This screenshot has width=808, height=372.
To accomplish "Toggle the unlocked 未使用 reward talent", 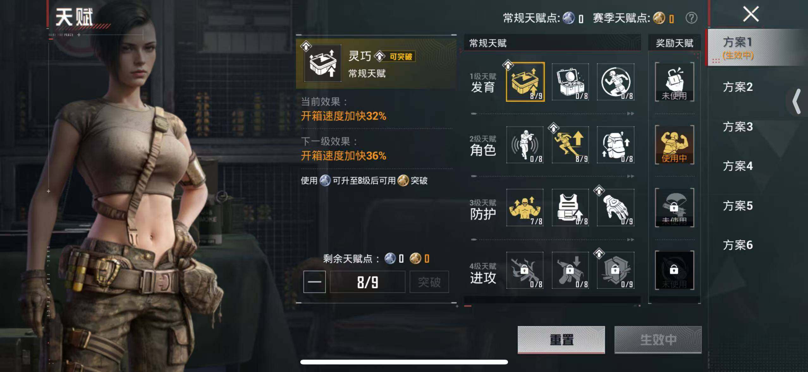I will (x=674, y=82).
